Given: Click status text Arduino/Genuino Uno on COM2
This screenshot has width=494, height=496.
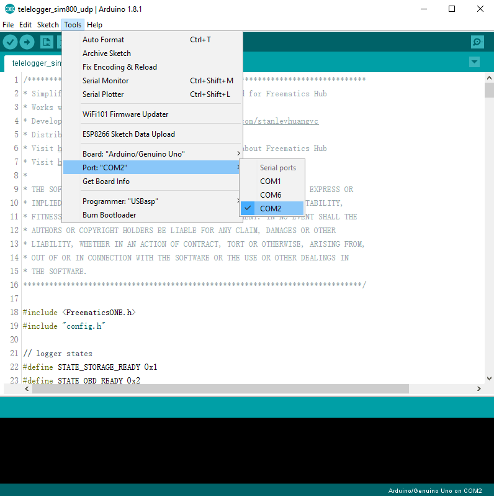Looking at the screenshot, I should (x=435, y=490).
